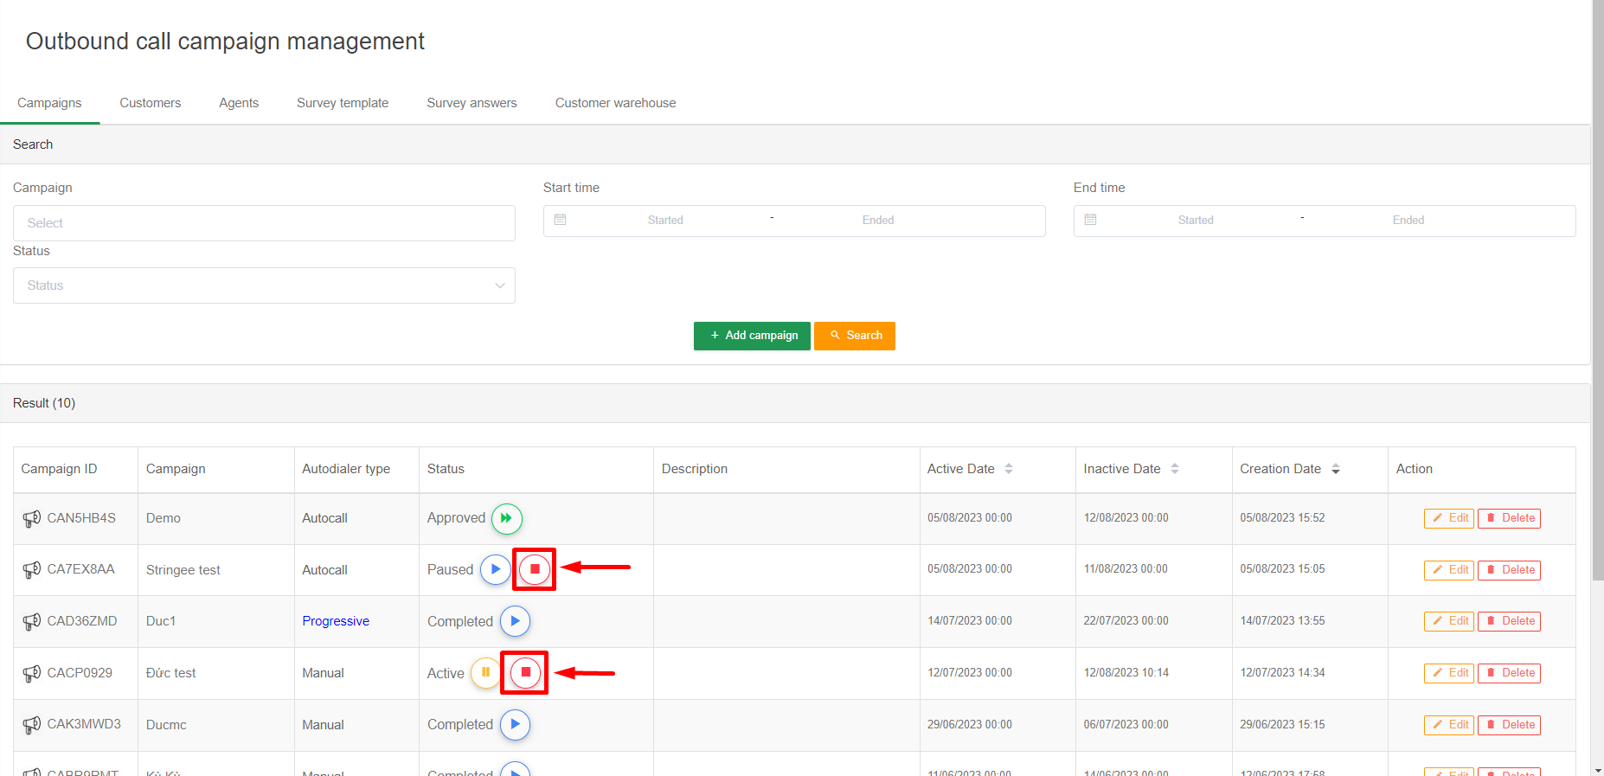Viewport: 1604px width, 776px height.
Task: Sort results by Creation Date
Action: (x=1335, y=469)
